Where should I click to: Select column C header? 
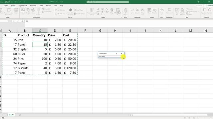click(x=40, y=31)
